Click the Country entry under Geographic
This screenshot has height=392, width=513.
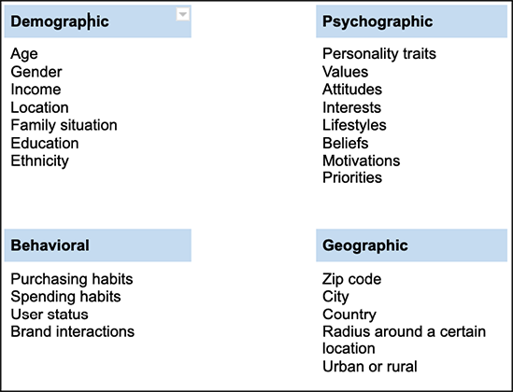[x=349, y=315]
